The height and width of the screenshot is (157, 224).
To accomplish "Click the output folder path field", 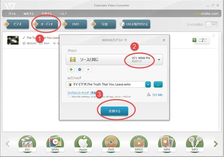I will (105, 84).
